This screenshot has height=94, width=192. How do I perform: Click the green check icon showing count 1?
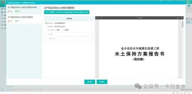(16, 21)
